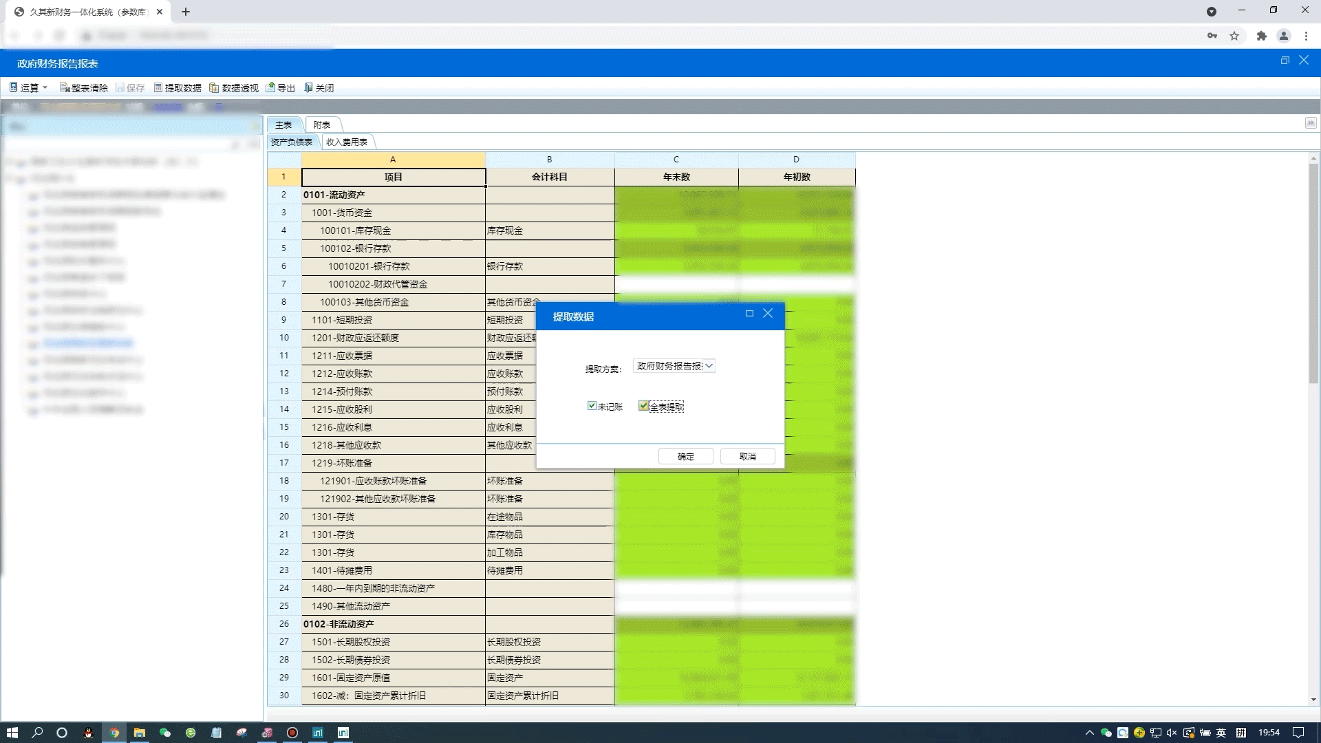
Task: Select the 项目 header cell A1
Action: (393, 177)
